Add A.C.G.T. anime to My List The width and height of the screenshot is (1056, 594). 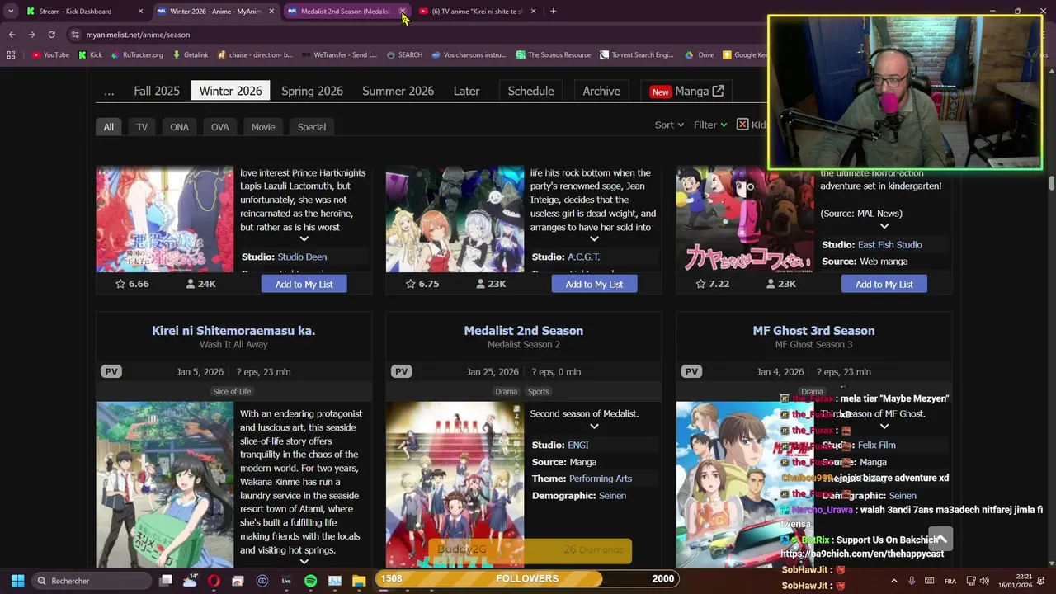(x=594, y=284)
